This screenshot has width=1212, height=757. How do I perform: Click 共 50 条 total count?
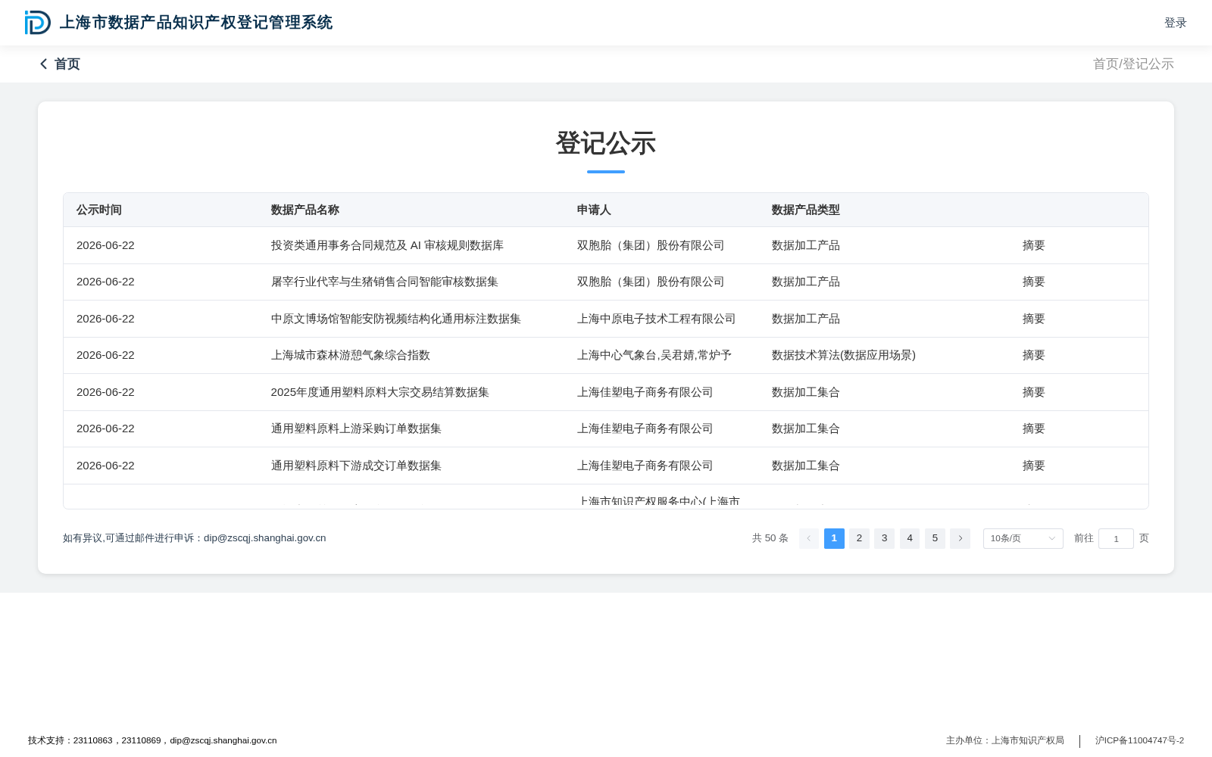pos(770,538)
